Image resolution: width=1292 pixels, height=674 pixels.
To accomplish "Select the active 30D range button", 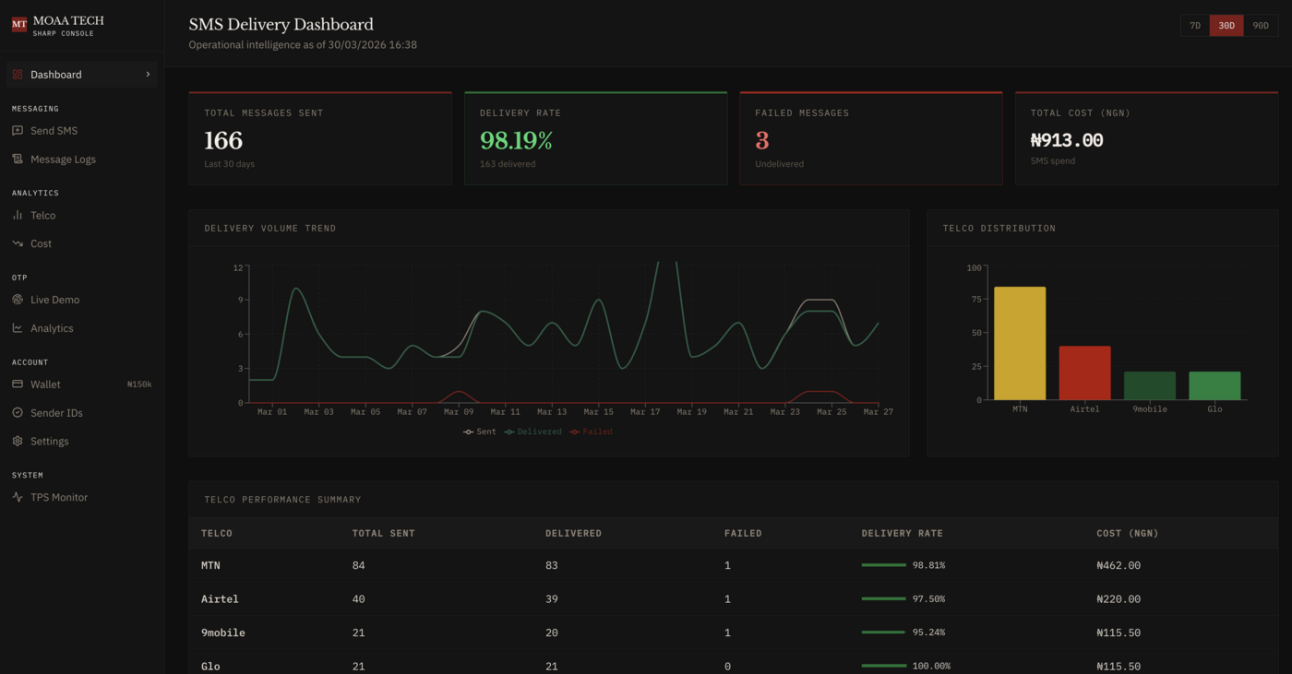I will (1226, 26).
